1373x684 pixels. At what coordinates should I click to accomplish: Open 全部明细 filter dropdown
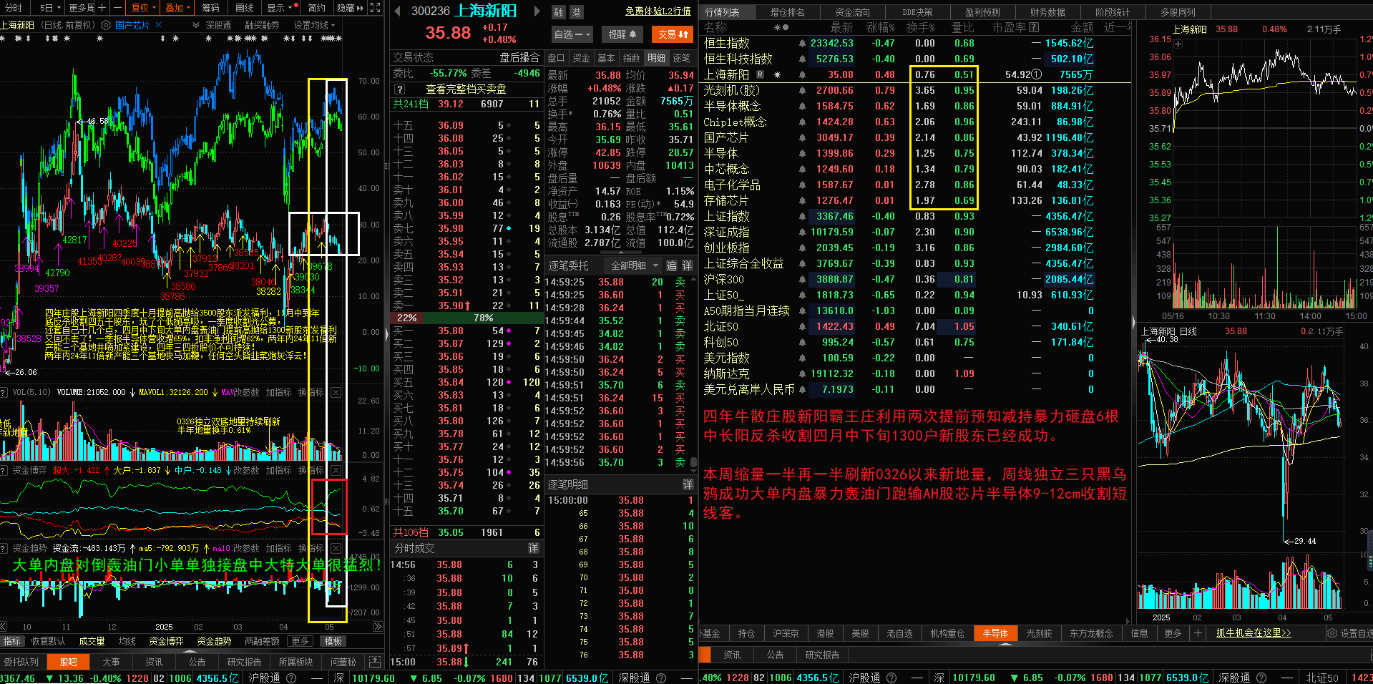pyautogui.click(x=634, y=265)
